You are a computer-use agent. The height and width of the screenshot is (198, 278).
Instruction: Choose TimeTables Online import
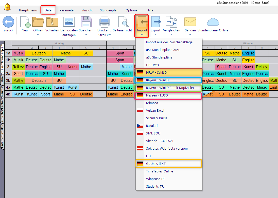point(169,171)
